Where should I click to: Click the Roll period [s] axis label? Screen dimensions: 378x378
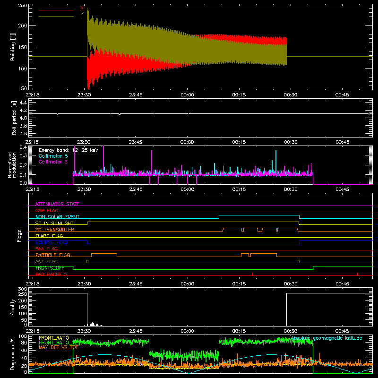tap(14, 118)
